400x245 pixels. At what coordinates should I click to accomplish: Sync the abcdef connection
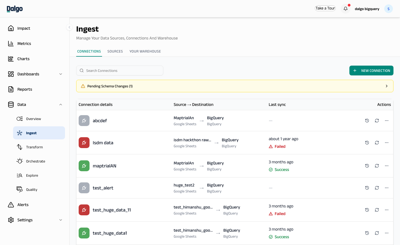(377, 121)
